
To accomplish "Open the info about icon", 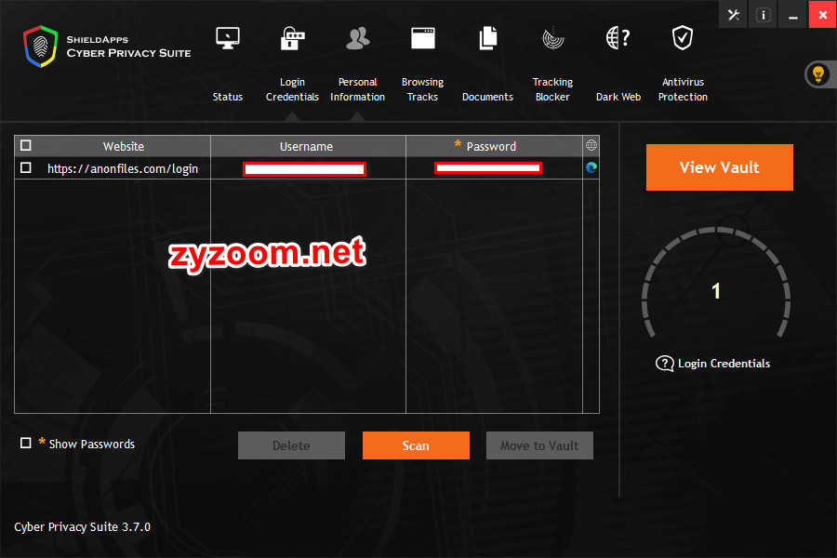I will coord(764,15).
